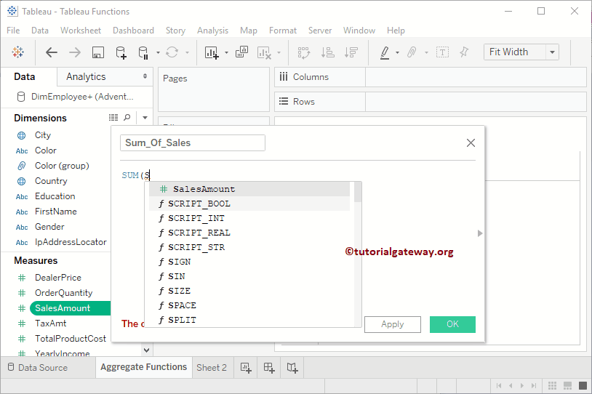The height and width of the screenshot is (394, 592).
Task: Click the Sort descending icon
Action: (351, 52)
